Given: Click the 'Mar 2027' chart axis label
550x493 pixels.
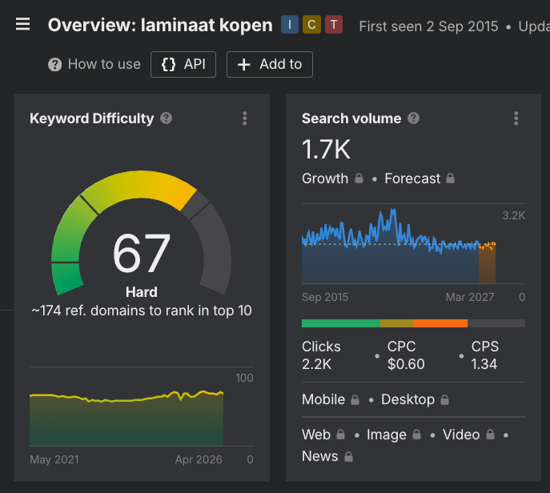Looking at the screenshot, I should click(470, 297).
